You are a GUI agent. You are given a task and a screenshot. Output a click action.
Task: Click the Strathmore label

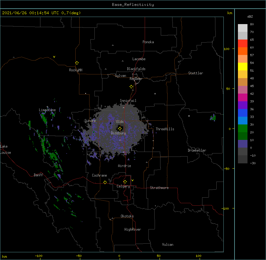(159, 188)
